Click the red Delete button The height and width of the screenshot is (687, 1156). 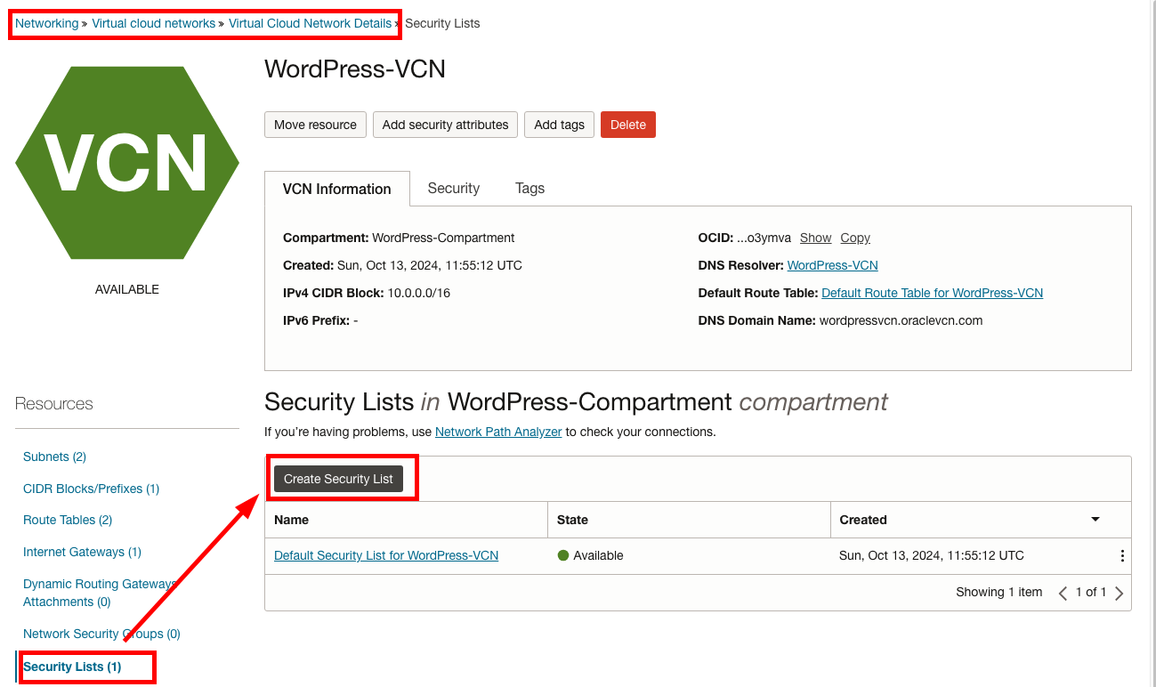628,125
